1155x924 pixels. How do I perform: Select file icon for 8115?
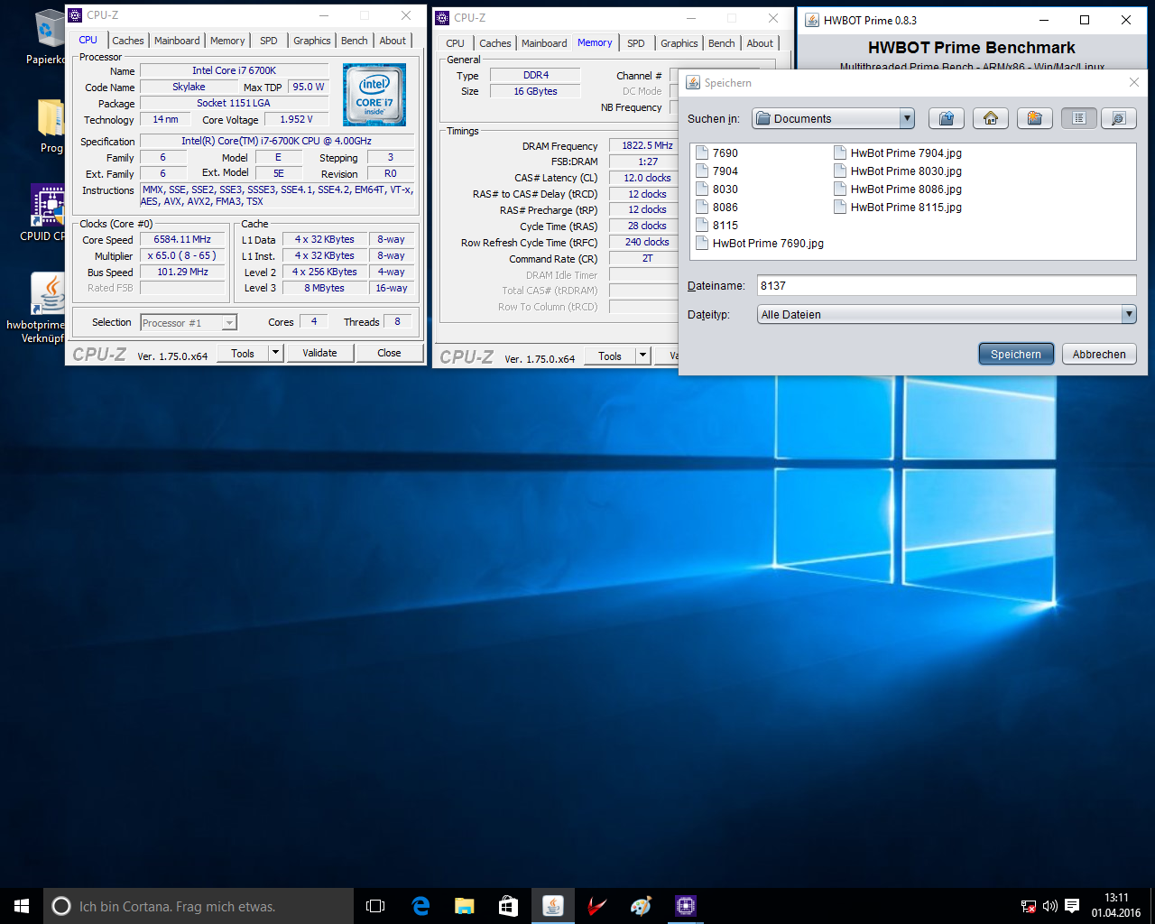(x=701, y=225)
